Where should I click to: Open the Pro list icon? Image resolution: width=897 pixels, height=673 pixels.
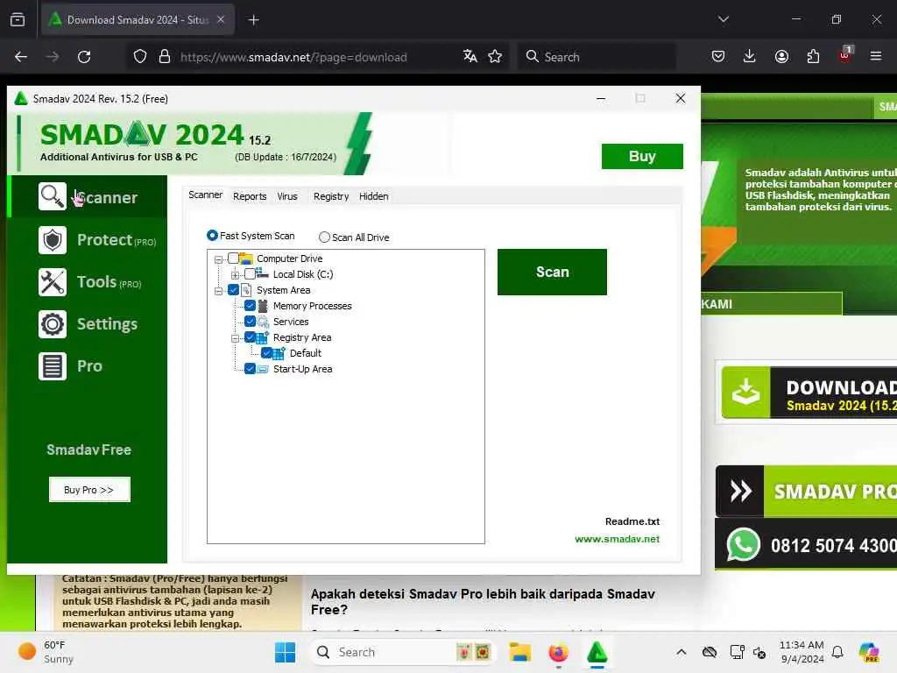(52, 366)
